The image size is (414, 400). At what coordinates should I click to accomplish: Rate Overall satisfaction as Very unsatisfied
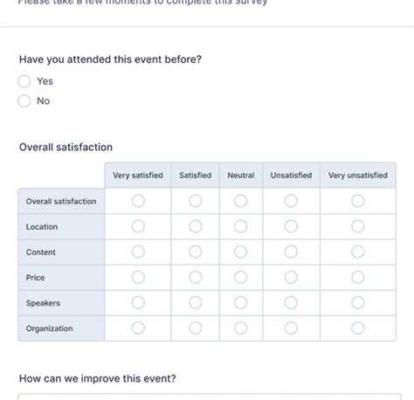click(x=358, y=201)
